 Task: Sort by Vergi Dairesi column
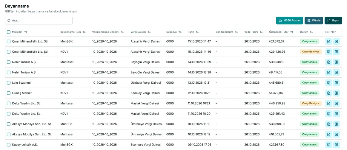coord(149,32)
